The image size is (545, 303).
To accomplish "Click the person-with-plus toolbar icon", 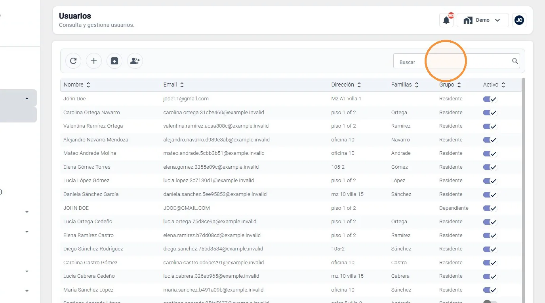I will 135,61.
